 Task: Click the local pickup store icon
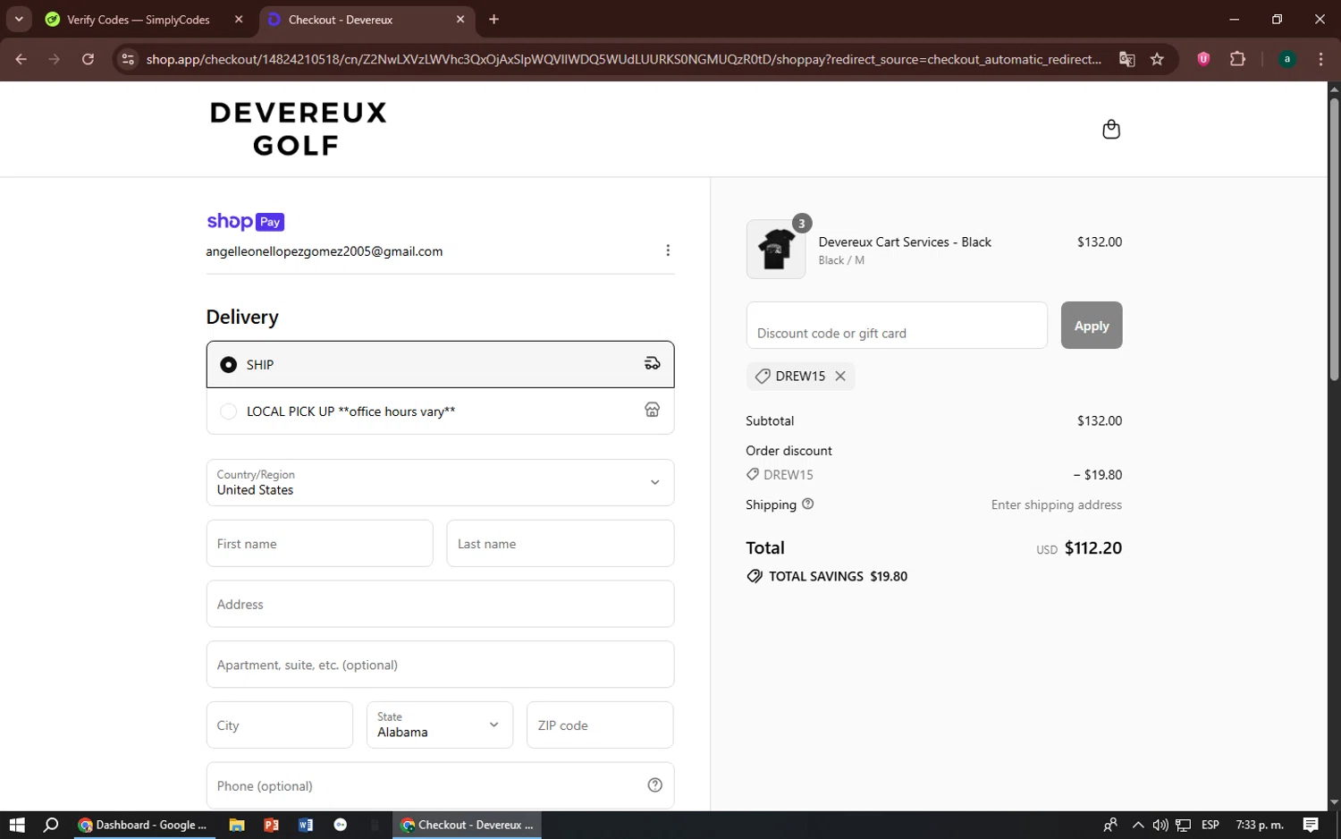(x=653, y=410)
